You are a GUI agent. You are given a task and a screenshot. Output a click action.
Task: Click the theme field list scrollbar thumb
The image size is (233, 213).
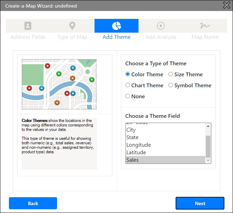208,146
